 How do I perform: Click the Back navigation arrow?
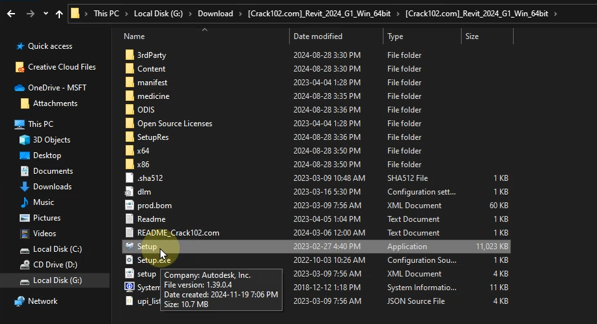(x=11, y=14)
